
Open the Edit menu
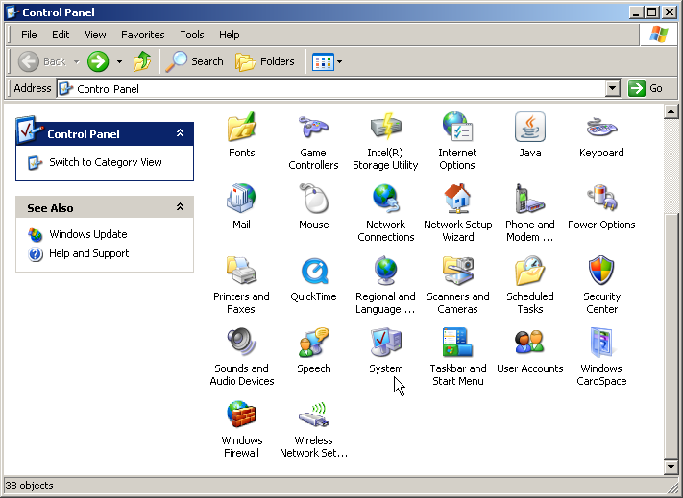[x=61, y=35]
